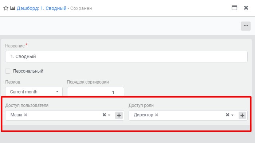Image resolution: width=255 pixels, height=143 pixels.
Task: Remove Маша tag from user access
Action: click(x=26, y=115)
